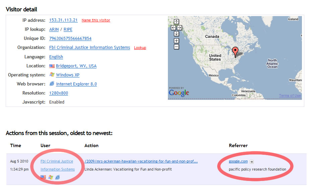Open the RIPE IP lookup
Viewport: 314px width, 191px height.
68,29
